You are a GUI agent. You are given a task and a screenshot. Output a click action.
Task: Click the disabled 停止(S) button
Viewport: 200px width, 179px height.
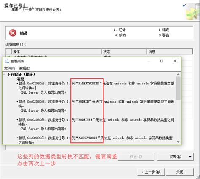[136, 157]
